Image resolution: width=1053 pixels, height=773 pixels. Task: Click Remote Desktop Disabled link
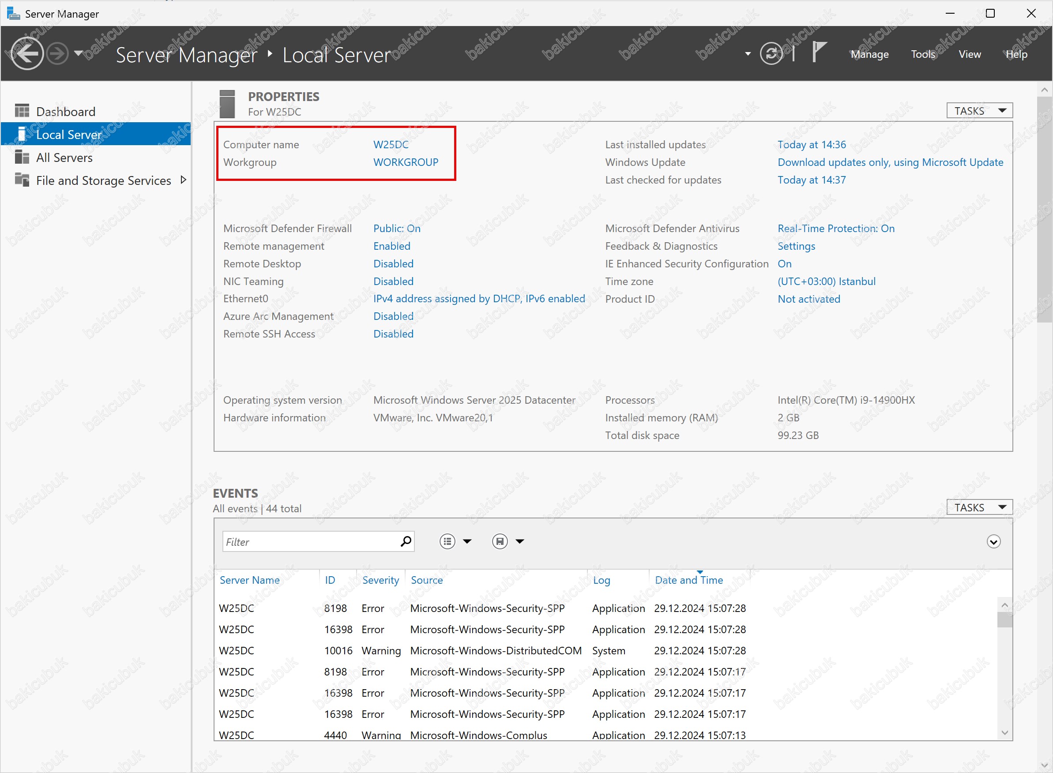click(x=393, y=263)
